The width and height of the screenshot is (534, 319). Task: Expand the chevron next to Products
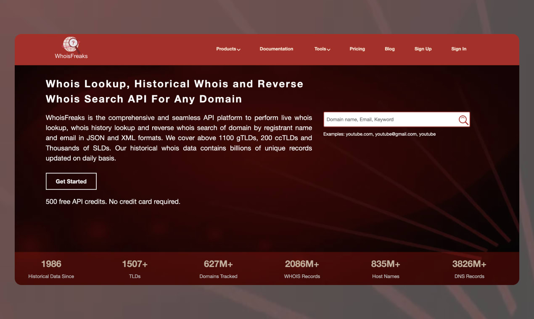click(x=239, y=50)
